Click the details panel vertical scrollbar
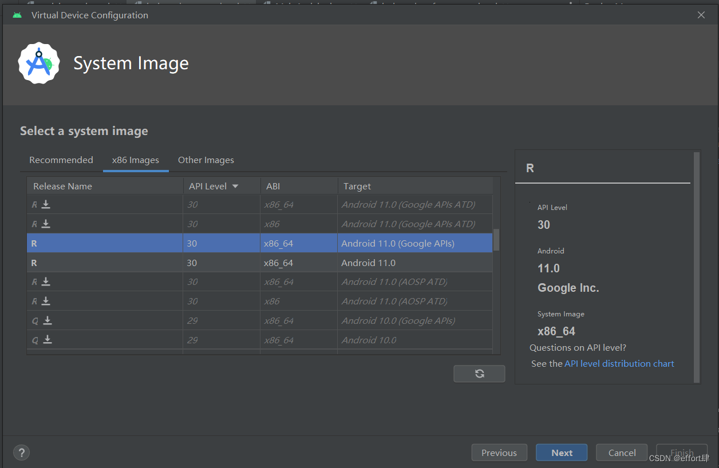This screenshot has height=468, width=719. [x=697, y=267]
